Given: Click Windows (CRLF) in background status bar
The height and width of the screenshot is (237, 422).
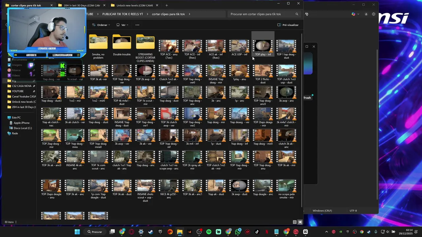Looking at the screenshot, I should [322, 211].
